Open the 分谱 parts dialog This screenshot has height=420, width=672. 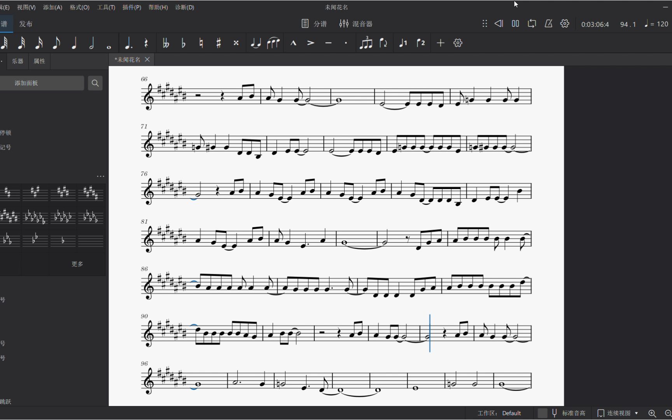coord(314,24)
